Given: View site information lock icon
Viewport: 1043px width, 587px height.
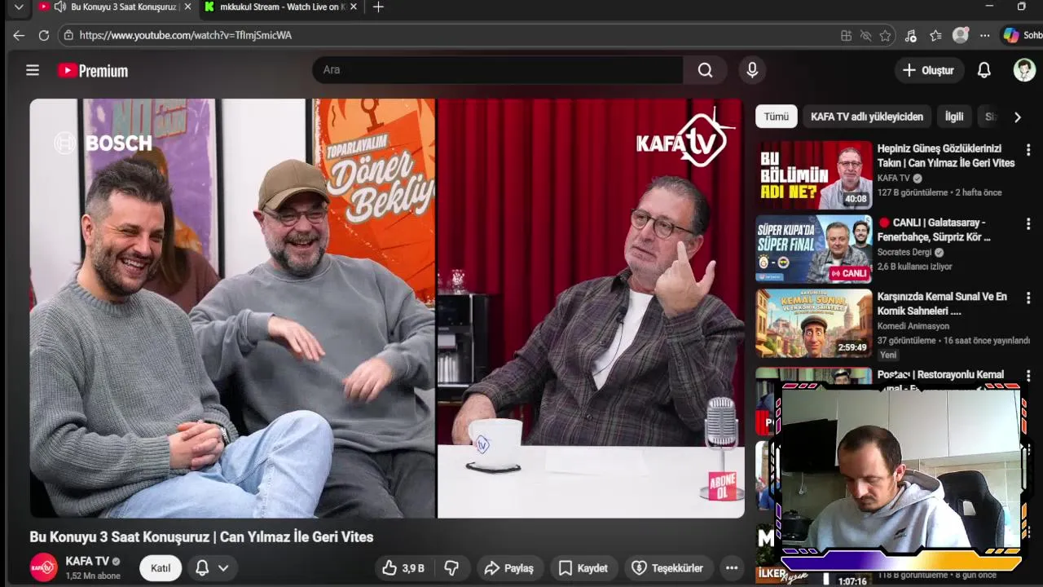Looking at the screenshot, I should (69, 35).
